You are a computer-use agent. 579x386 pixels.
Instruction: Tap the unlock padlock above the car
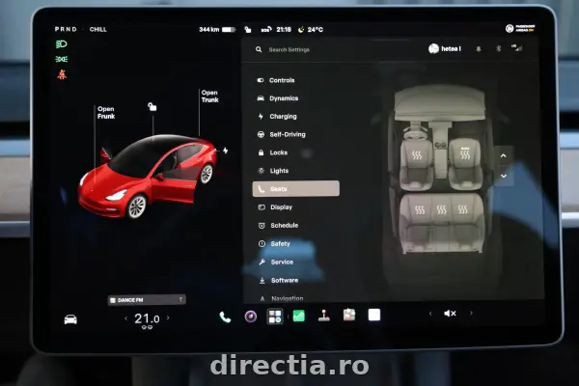pyautogui.click(x=152, y=107)
